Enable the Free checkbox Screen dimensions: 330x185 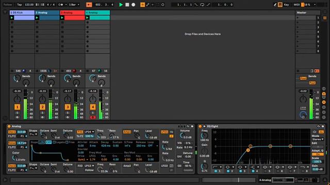tap(67, 142)
